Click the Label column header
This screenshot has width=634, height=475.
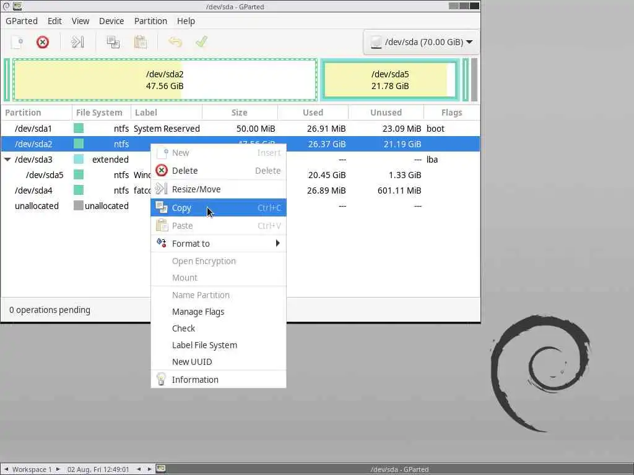pos(166,113)
